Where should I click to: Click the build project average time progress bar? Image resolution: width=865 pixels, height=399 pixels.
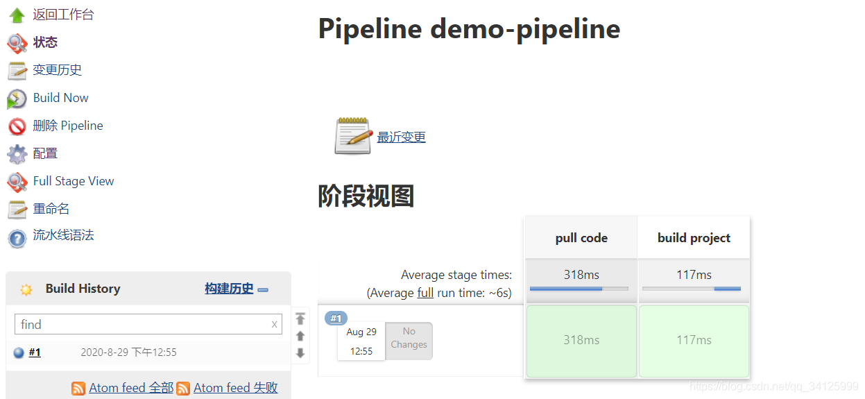pos(692,288)
